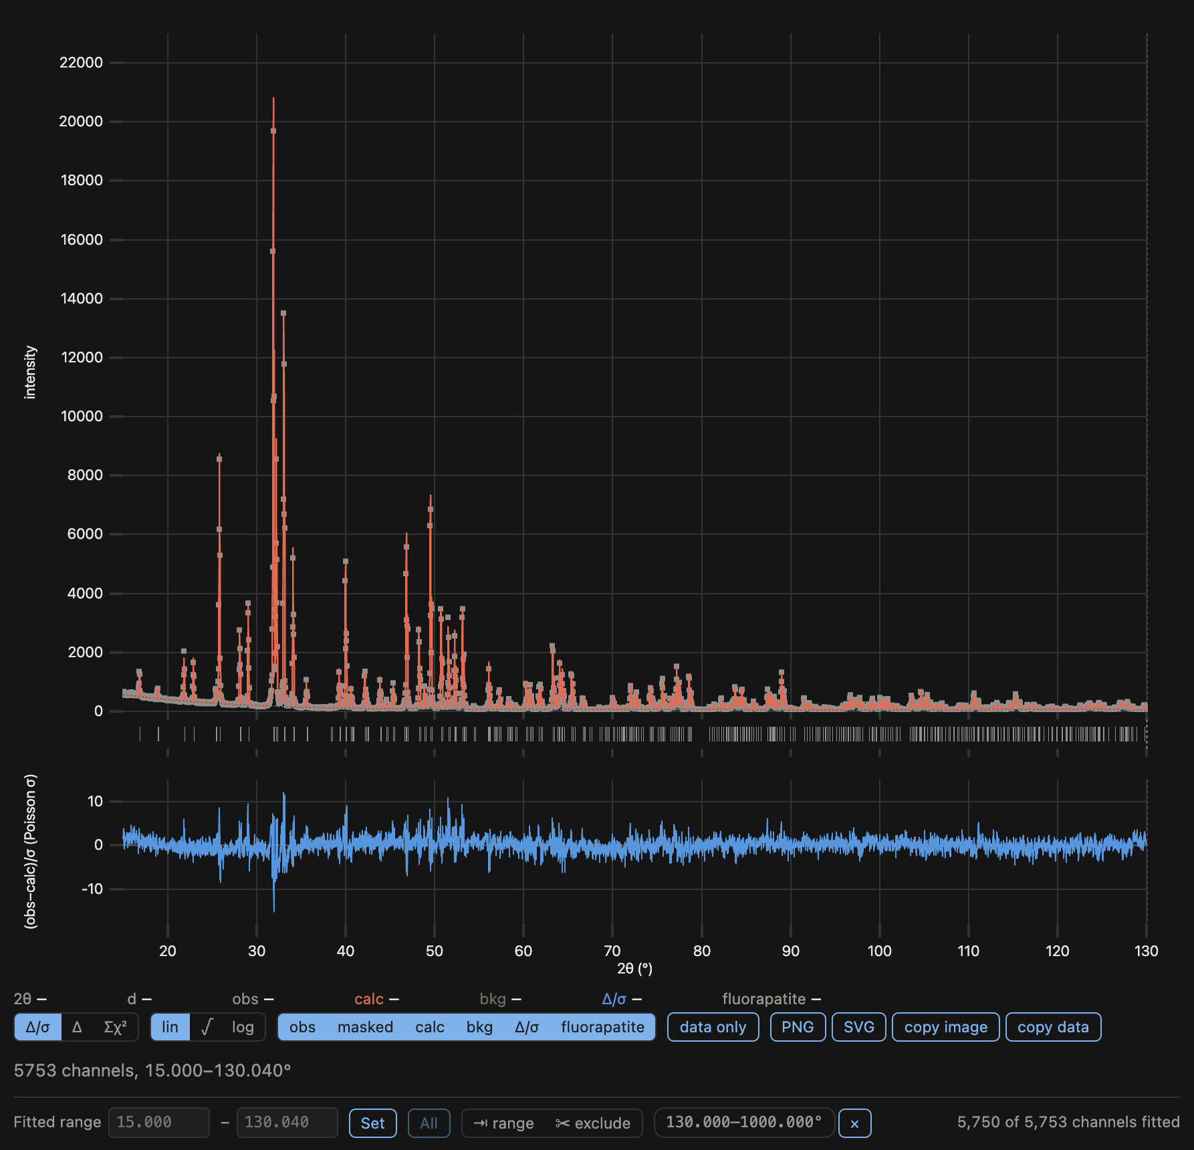
Task: Click the copy data button
Action: pyautogui.click(x=1054, y=1027)
